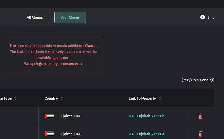
Task: Click the Info text label
Action: tap(211, 17)
